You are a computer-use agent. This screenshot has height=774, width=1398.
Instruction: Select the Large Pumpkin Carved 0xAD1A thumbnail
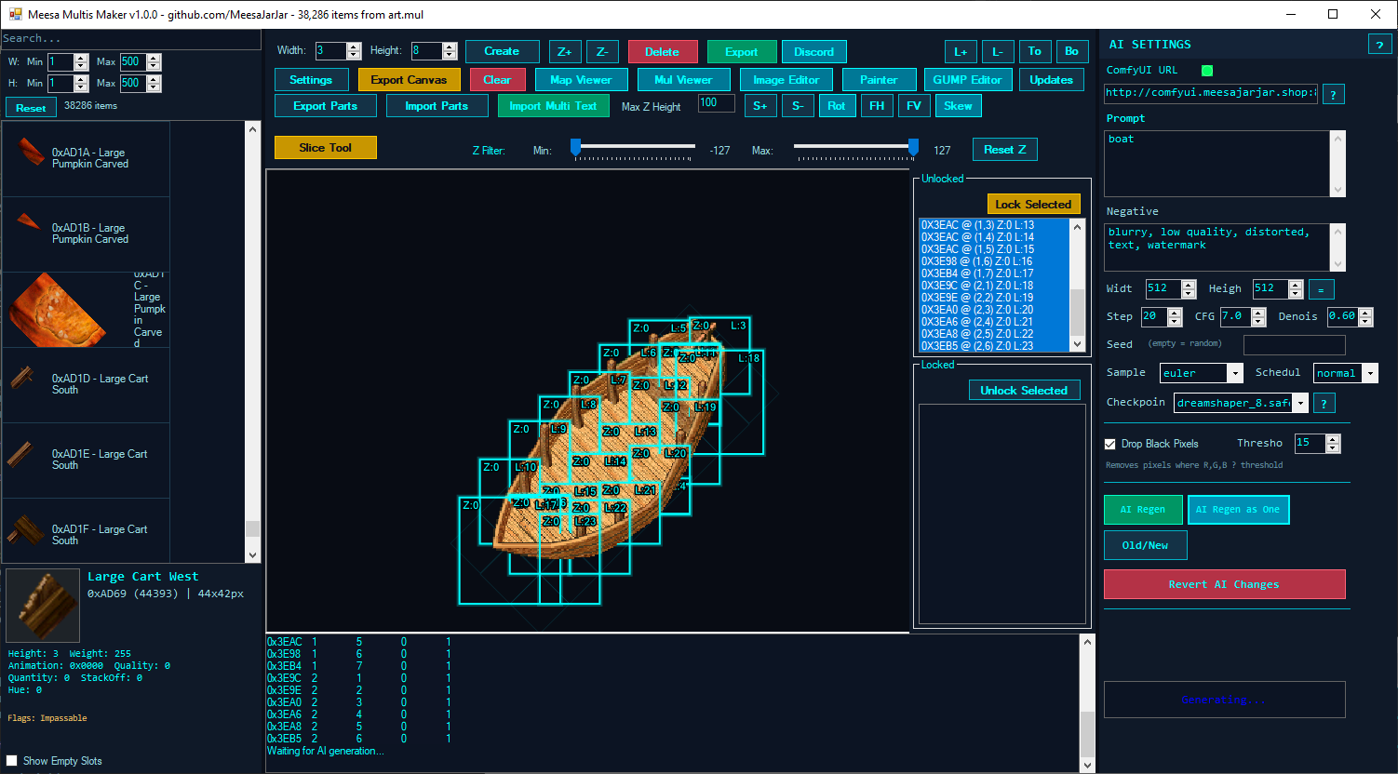click(x=32, y=152)
